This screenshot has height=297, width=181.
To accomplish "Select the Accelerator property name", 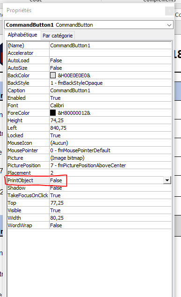I will click(21, 53).
